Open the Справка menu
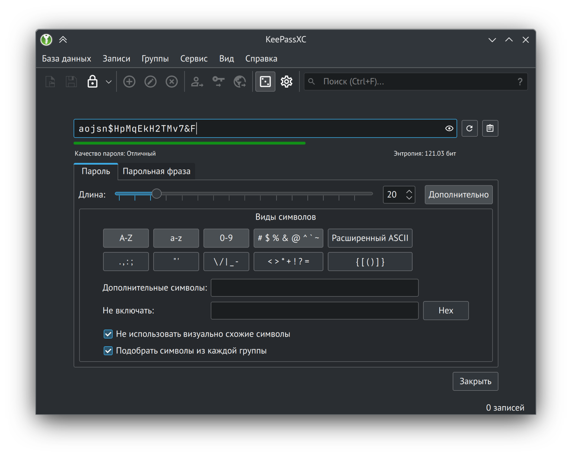Viewport: 572px width, 457px height. coord(261,59)
